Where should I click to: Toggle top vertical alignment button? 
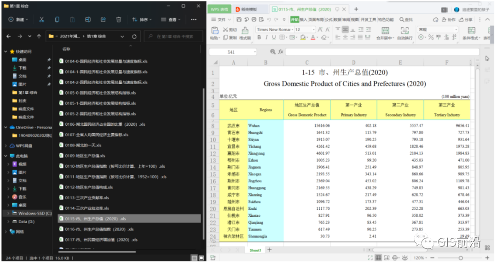[338, 29]
